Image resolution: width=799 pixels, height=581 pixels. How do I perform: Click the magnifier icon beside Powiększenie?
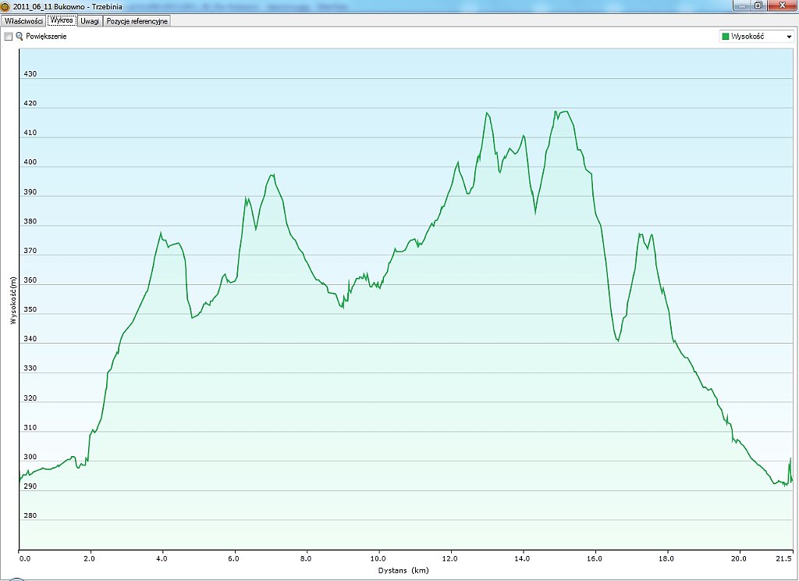click(x=20, y=37)
